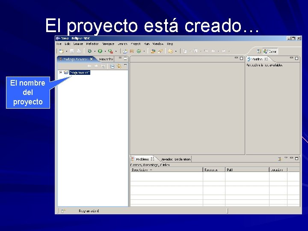
Task: Launch the Debug bug icon
Action: [x=89, y=51]
